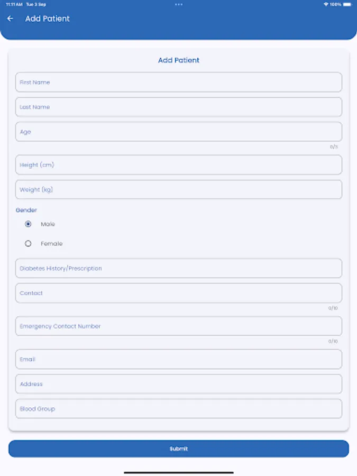This screenshot has width=357, height=476.
Task: Tap the First Name input field
Action: [x=178, y=82]
